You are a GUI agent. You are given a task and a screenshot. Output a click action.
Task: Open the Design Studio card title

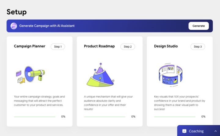click(166, 46)
